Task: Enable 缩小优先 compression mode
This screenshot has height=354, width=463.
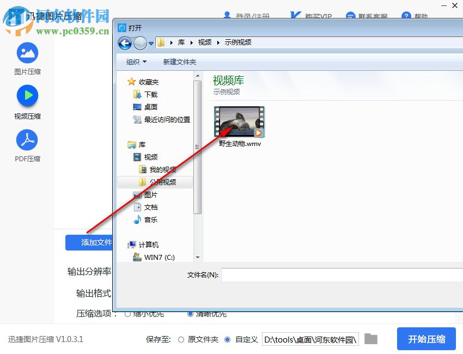Action: (x=129, y=314)
